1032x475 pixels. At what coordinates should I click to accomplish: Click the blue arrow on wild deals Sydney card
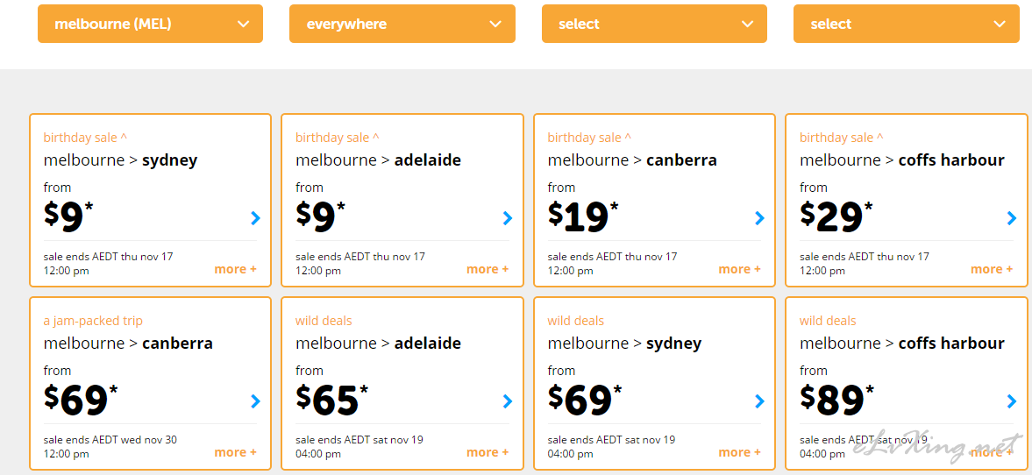tap(759, 401)
